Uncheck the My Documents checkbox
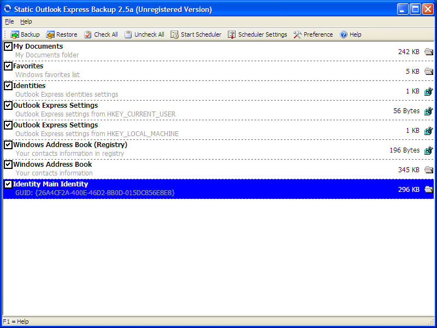 8,46
